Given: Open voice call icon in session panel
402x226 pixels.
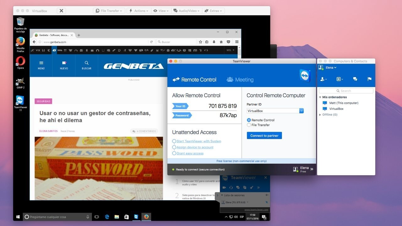Looking at the screenshot, I should (x=231, y=187).
